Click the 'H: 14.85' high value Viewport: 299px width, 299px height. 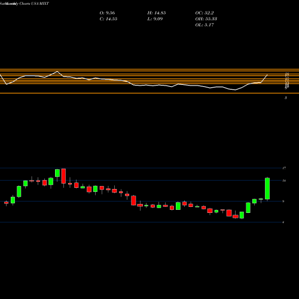pos(157,13)
